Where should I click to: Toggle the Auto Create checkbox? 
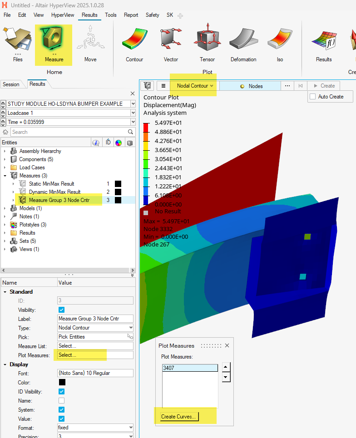click(x=313, y=96)
